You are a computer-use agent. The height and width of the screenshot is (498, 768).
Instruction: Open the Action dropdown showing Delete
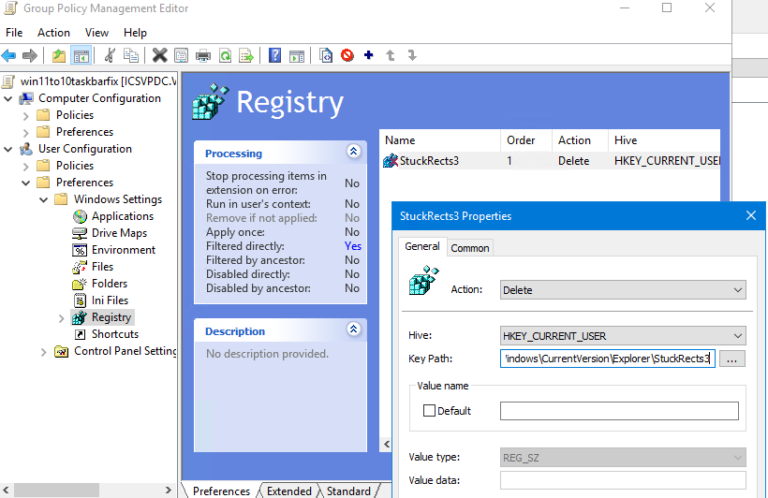click(x=623, y=290)
